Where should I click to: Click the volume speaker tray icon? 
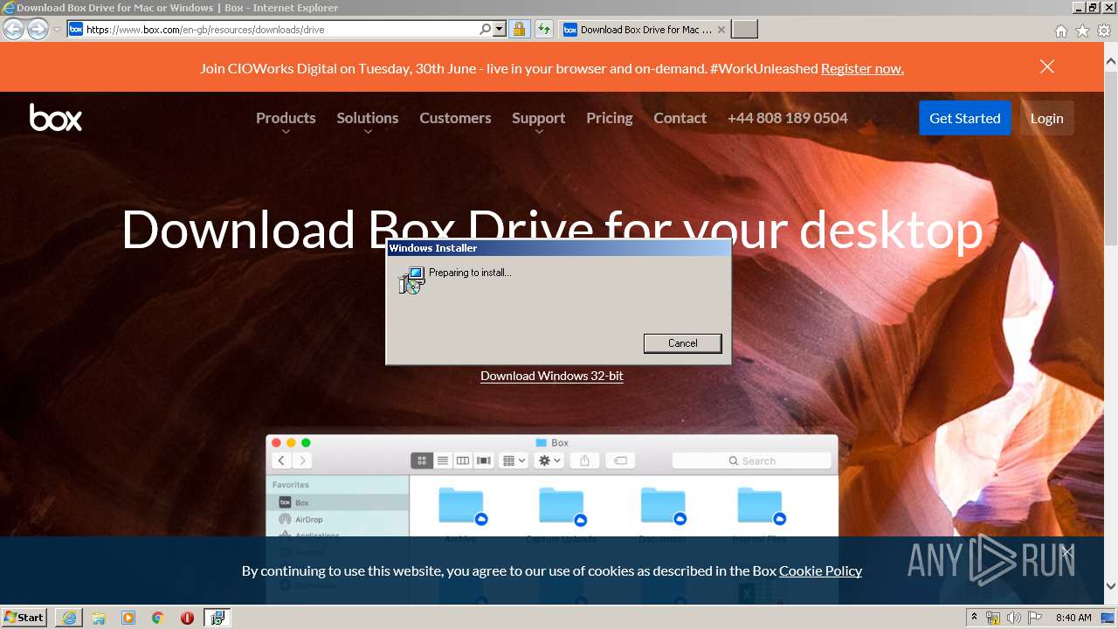point(1014,618)
